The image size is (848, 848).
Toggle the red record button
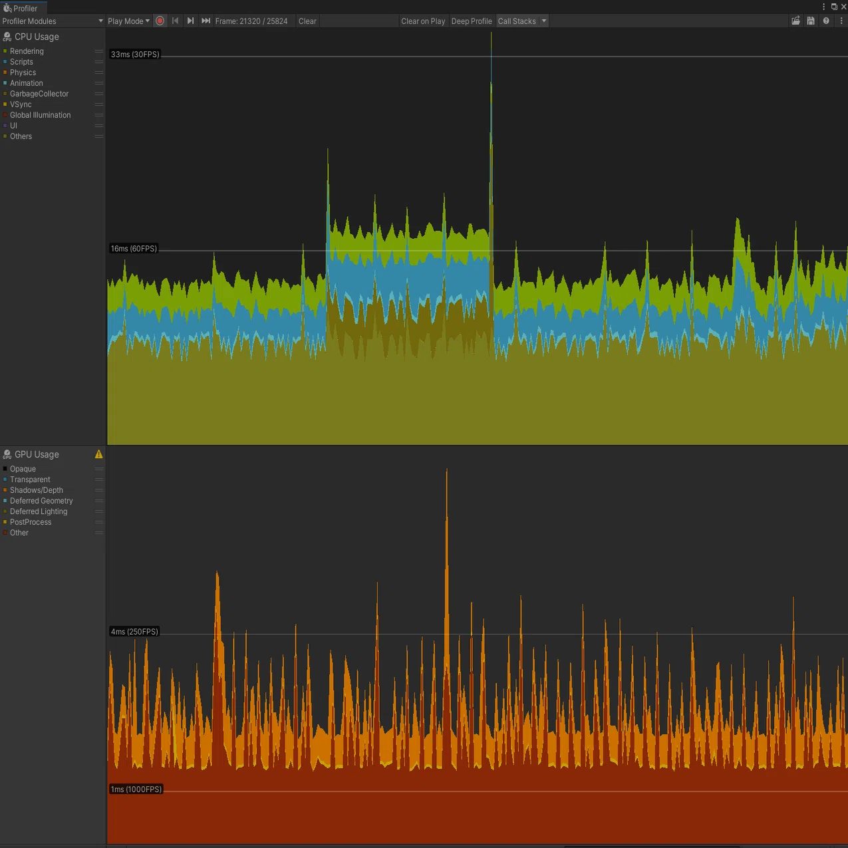pyautogui.click(x=160, y=21)
